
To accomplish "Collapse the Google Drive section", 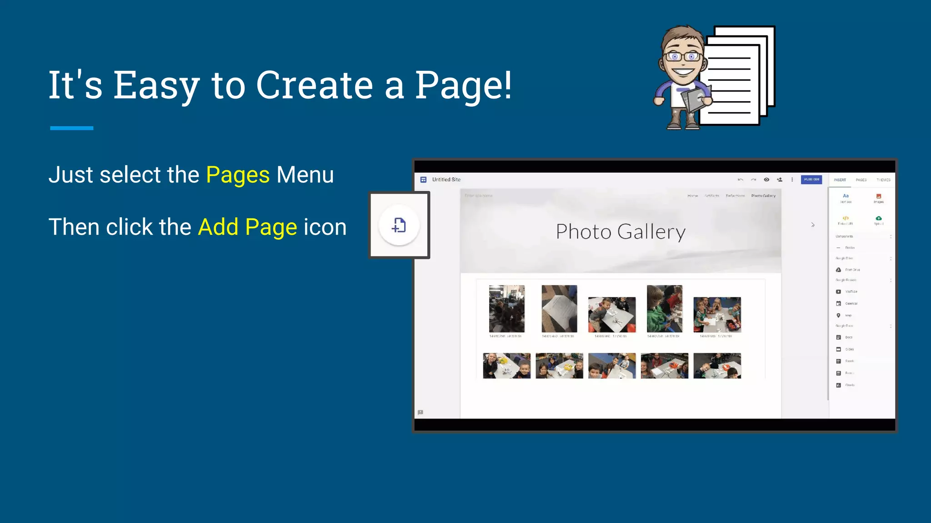I will point(891,258).
